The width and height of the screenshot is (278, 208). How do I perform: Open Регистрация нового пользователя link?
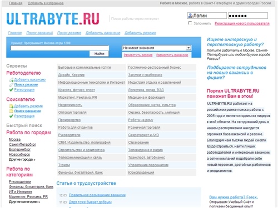[x=242, y=23]
